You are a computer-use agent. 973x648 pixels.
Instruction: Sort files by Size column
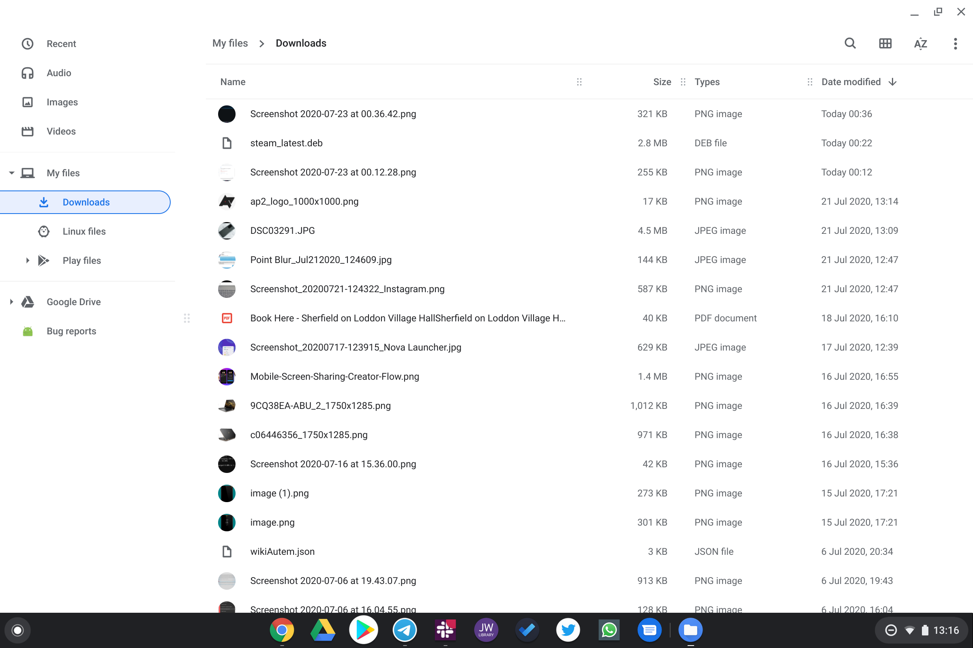(x=661, y=82)
